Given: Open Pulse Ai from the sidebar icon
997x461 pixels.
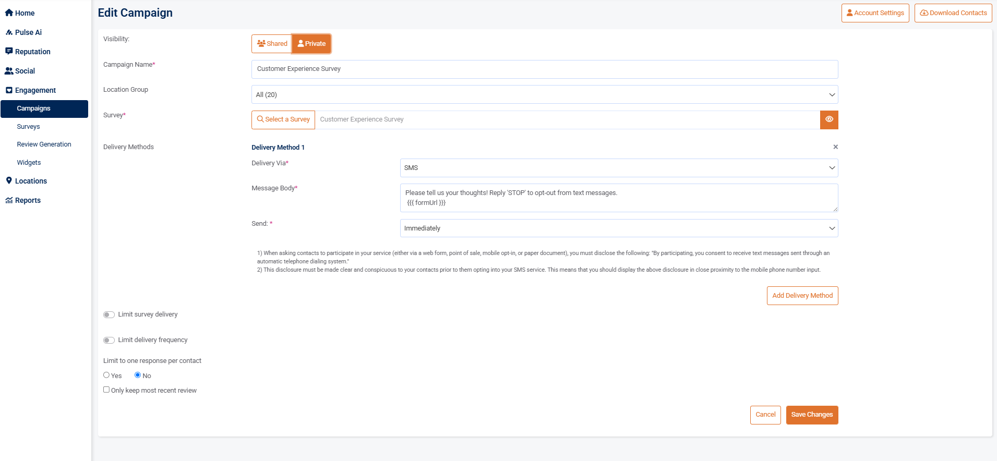Looking at the screenshot, I should 9,32.
